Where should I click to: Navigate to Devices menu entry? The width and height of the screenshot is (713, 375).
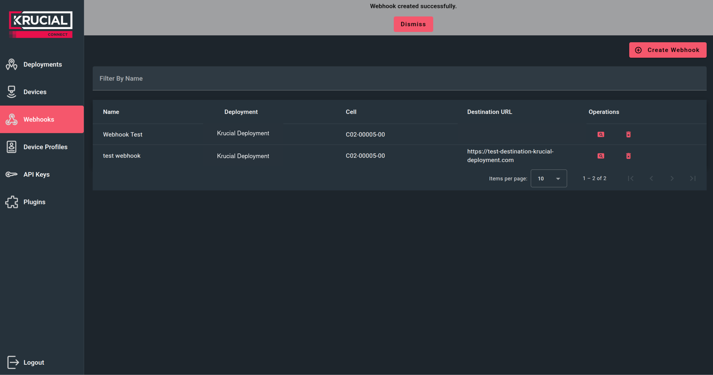(35, 92)
